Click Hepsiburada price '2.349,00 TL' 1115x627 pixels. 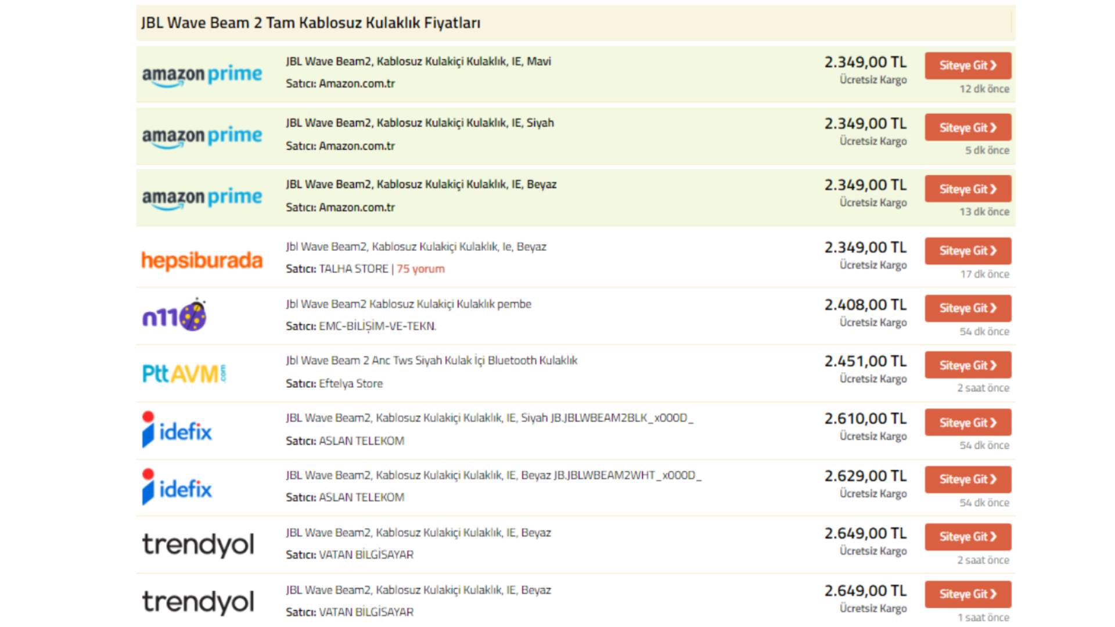coord(865,247)
